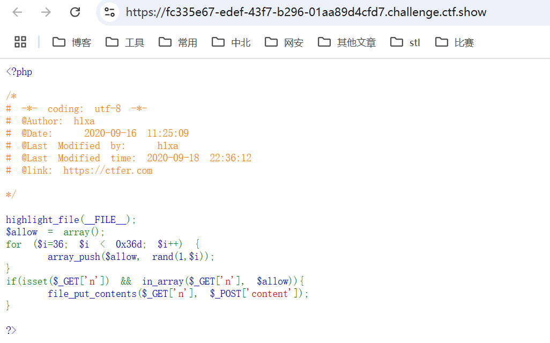
Task: Click the '@Date: 2020-09-16 11:25:09' line
Action: coord(97,133)
